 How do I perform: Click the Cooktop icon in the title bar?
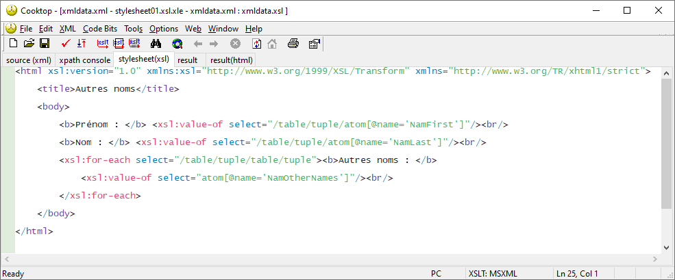coord(12,10)
